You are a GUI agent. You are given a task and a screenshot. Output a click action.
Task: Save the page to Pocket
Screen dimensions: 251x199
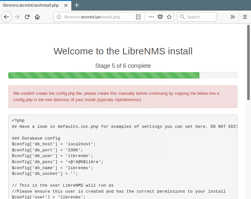(x=160, y=17)
